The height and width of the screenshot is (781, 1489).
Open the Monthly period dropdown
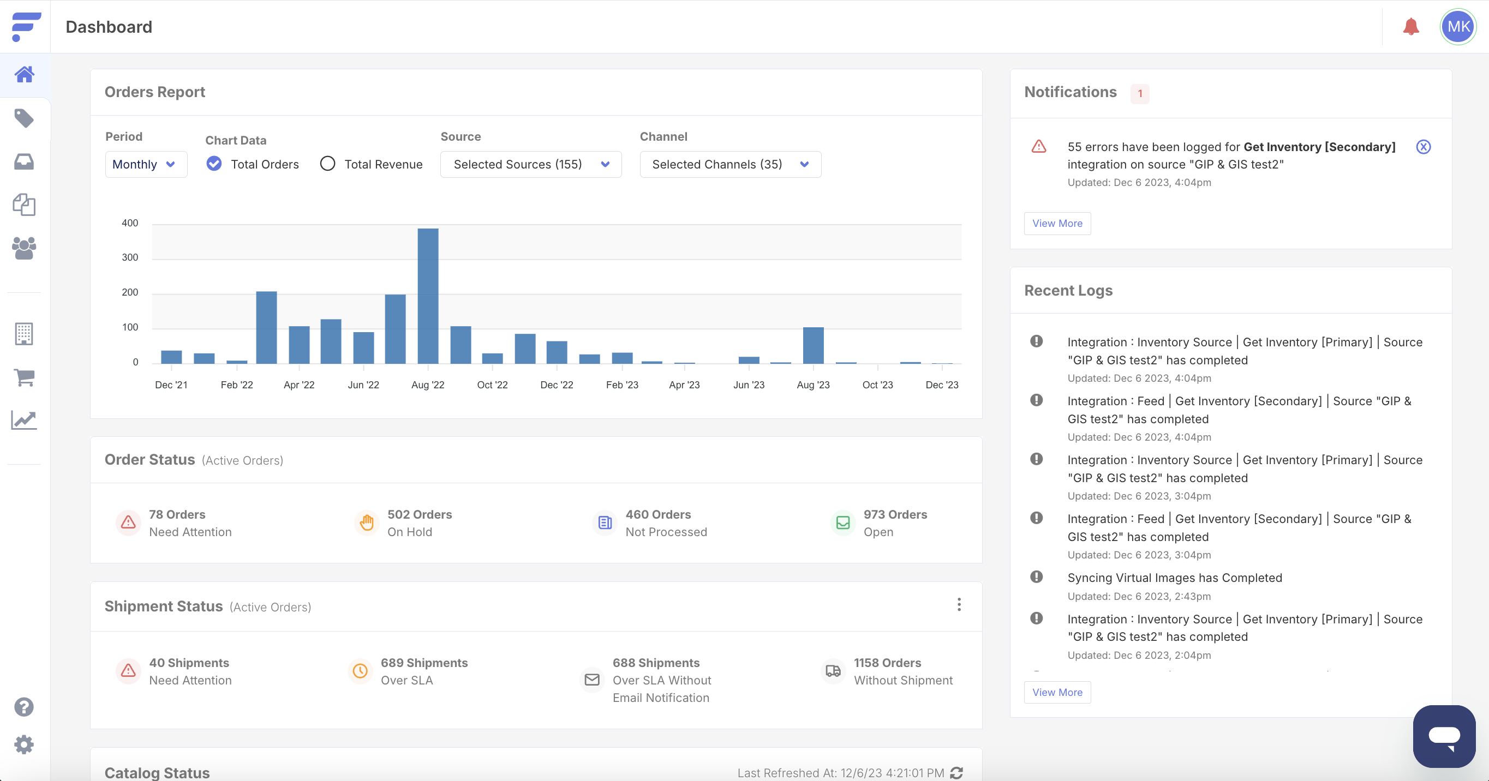tap(146, 165)
